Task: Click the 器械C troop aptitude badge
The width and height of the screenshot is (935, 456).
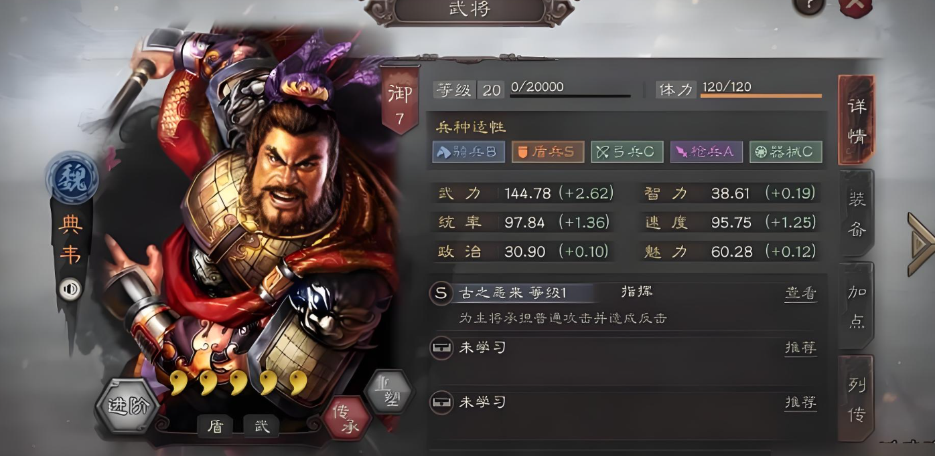Action: click(x=786, y=152)
